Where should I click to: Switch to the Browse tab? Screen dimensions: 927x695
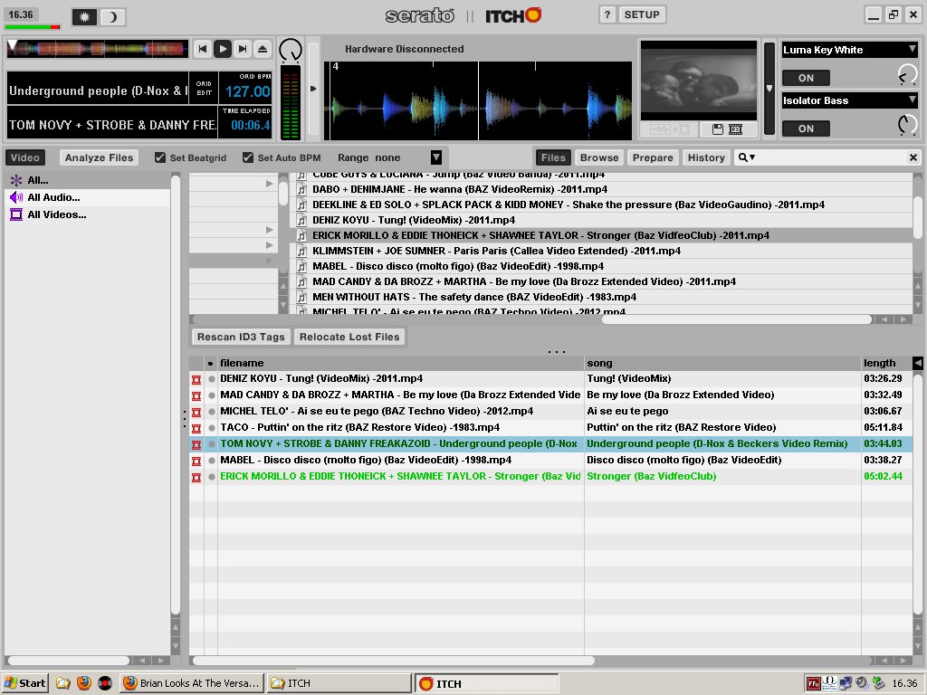(599, 157)
